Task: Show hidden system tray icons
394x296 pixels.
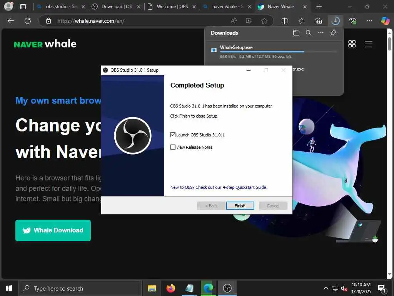Action: pos(326,288)
